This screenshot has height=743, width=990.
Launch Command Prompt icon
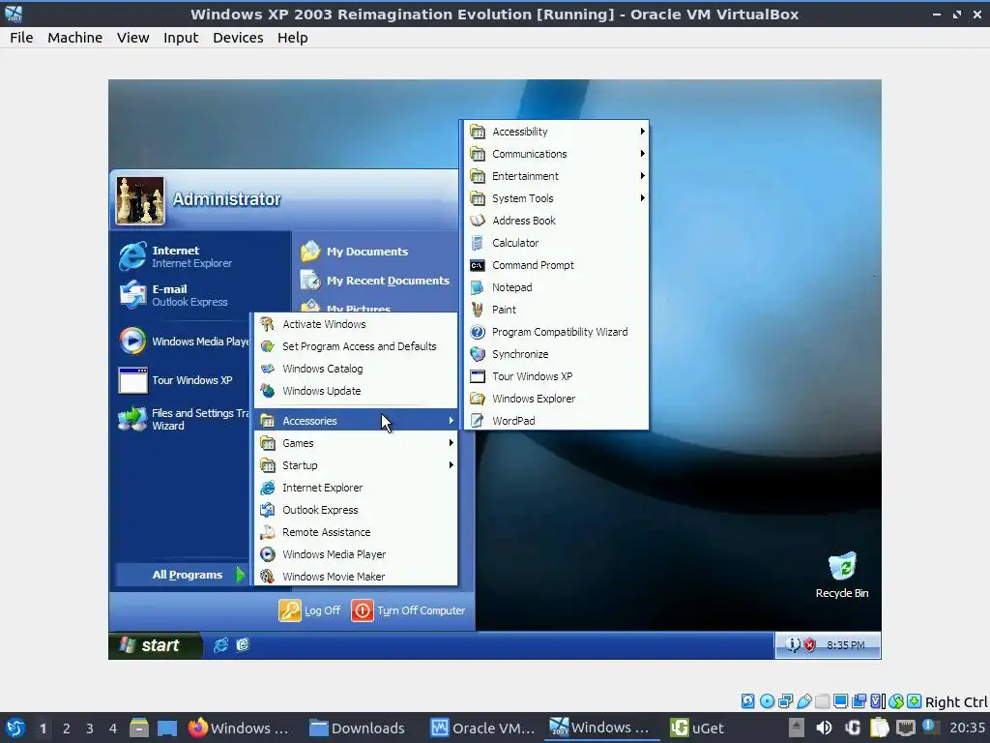[x=478, y=265]
